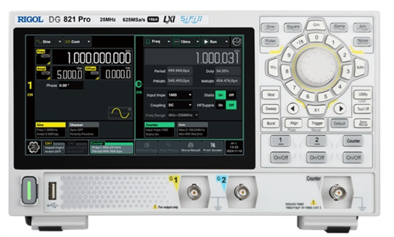Click the left arrow cursor key
This screenshot has width=394, height=237.
point(293,108)
